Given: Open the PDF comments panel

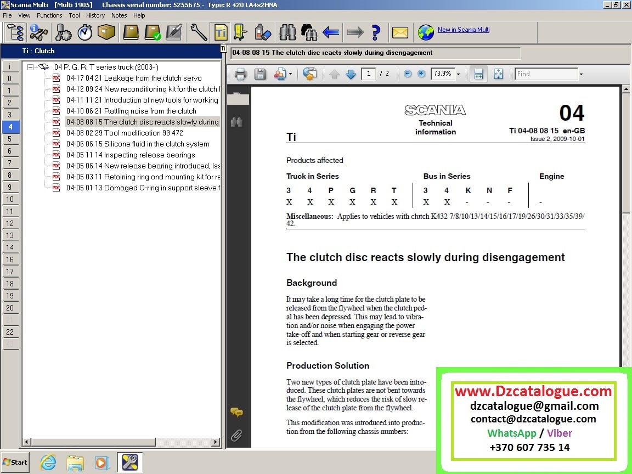Looking at the screenshot, I should [236, 412].
